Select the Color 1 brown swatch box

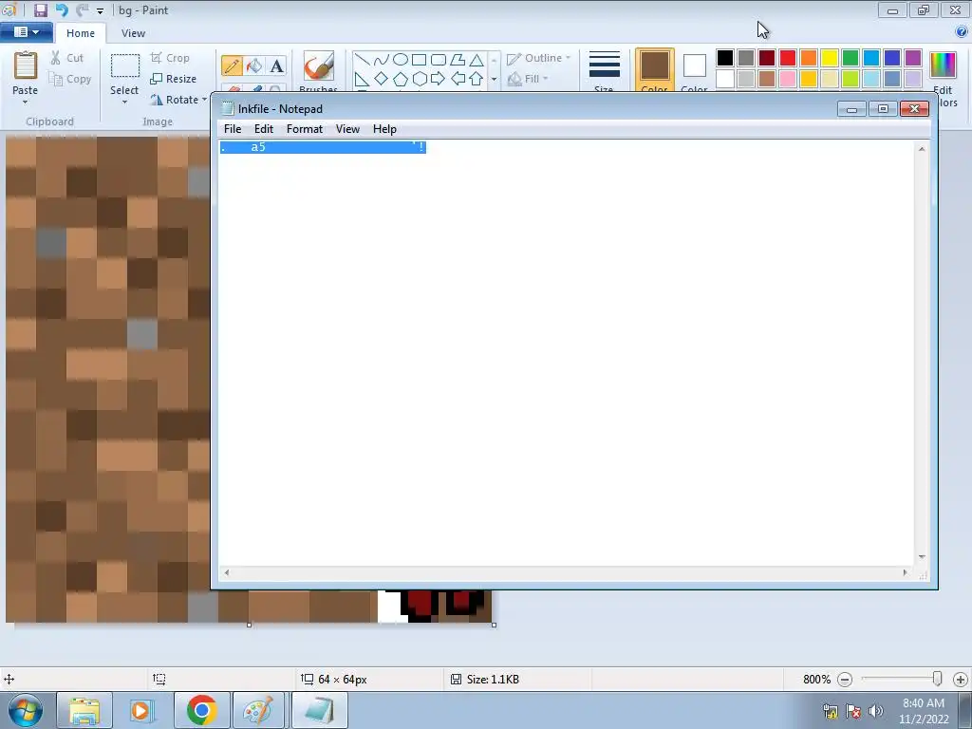point(655,65)
